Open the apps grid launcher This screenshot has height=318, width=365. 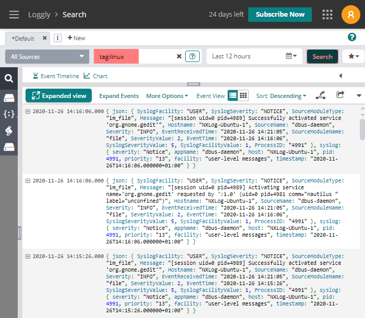point(327,15)
